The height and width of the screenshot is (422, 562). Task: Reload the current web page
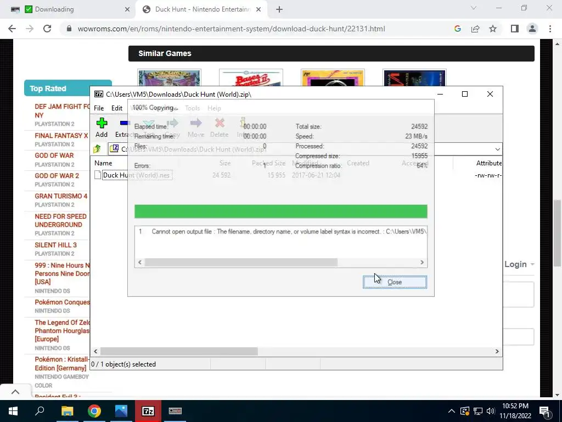click(47, 29)
